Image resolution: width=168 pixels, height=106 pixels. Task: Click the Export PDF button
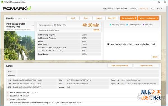(112, 18)
